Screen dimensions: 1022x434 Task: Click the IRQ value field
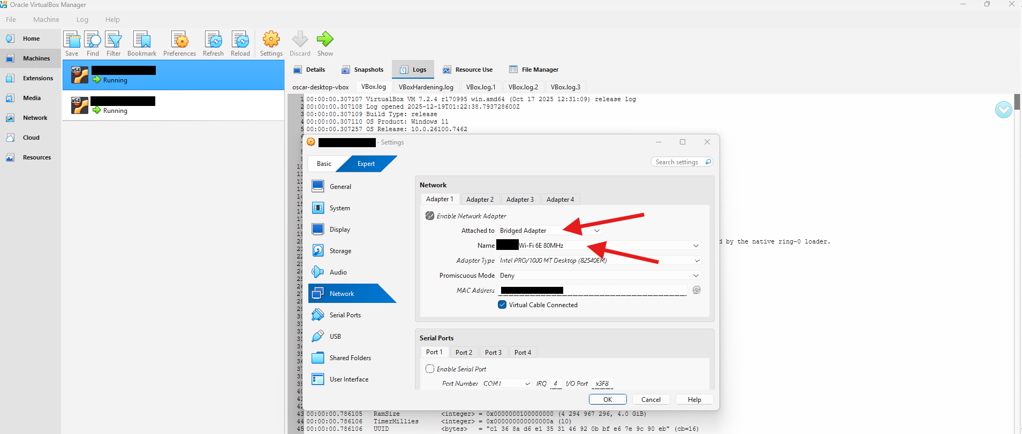pos(556,384)
